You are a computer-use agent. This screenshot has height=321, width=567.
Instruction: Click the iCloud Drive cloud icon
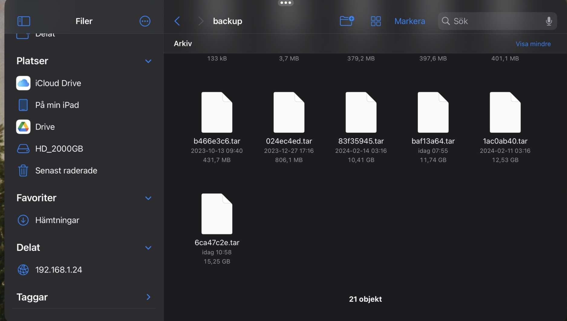(x=23, y=83)
